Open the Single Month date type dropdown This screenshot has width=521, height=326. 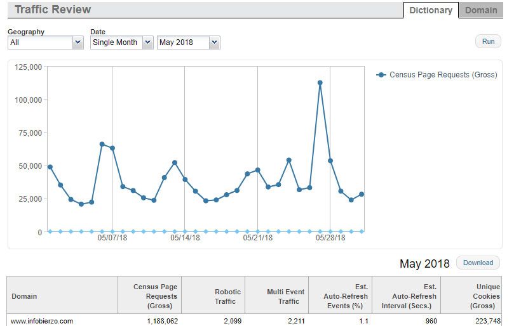click(x=121, y=42)
